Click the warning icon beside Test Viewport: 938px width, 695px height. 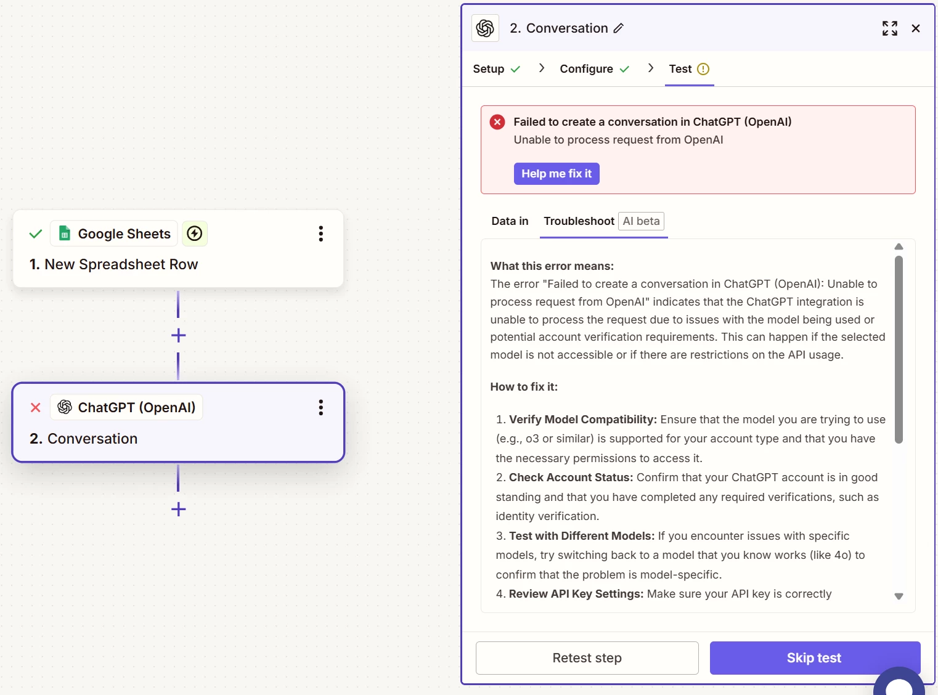coord(703,69)
